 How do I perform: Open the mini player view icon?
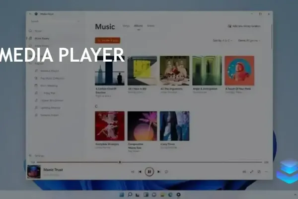[259, 172]
